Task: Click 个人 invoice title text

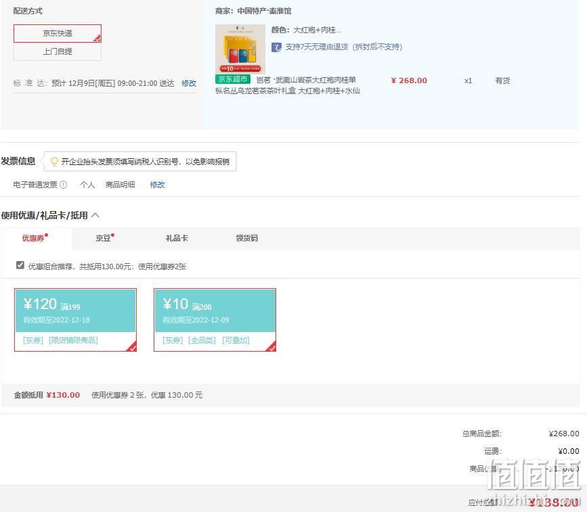Action: coord(87,185)
